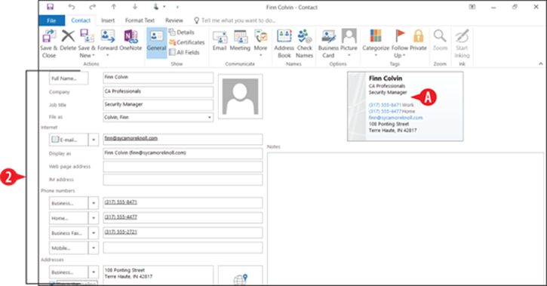This screenshot has height=286, width=547.
Task: Collapse the ribbon with the chevron
Action: (540, 64)
